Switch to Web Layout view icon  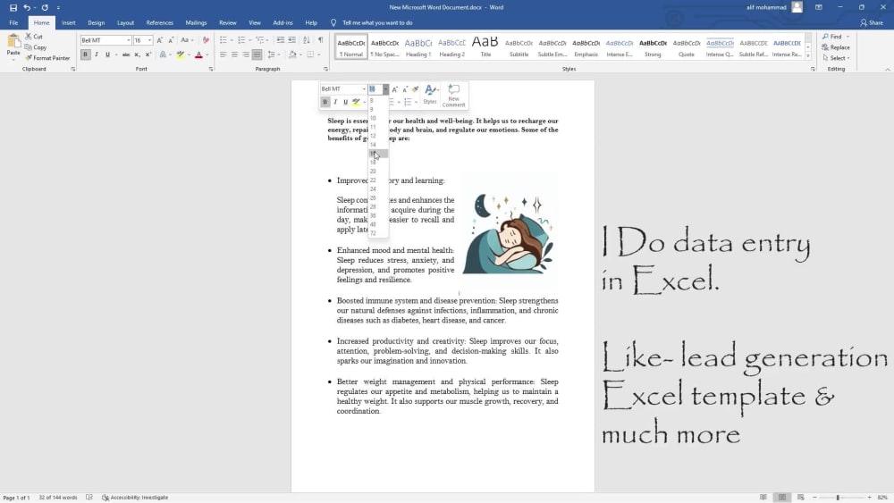[800, 498]
